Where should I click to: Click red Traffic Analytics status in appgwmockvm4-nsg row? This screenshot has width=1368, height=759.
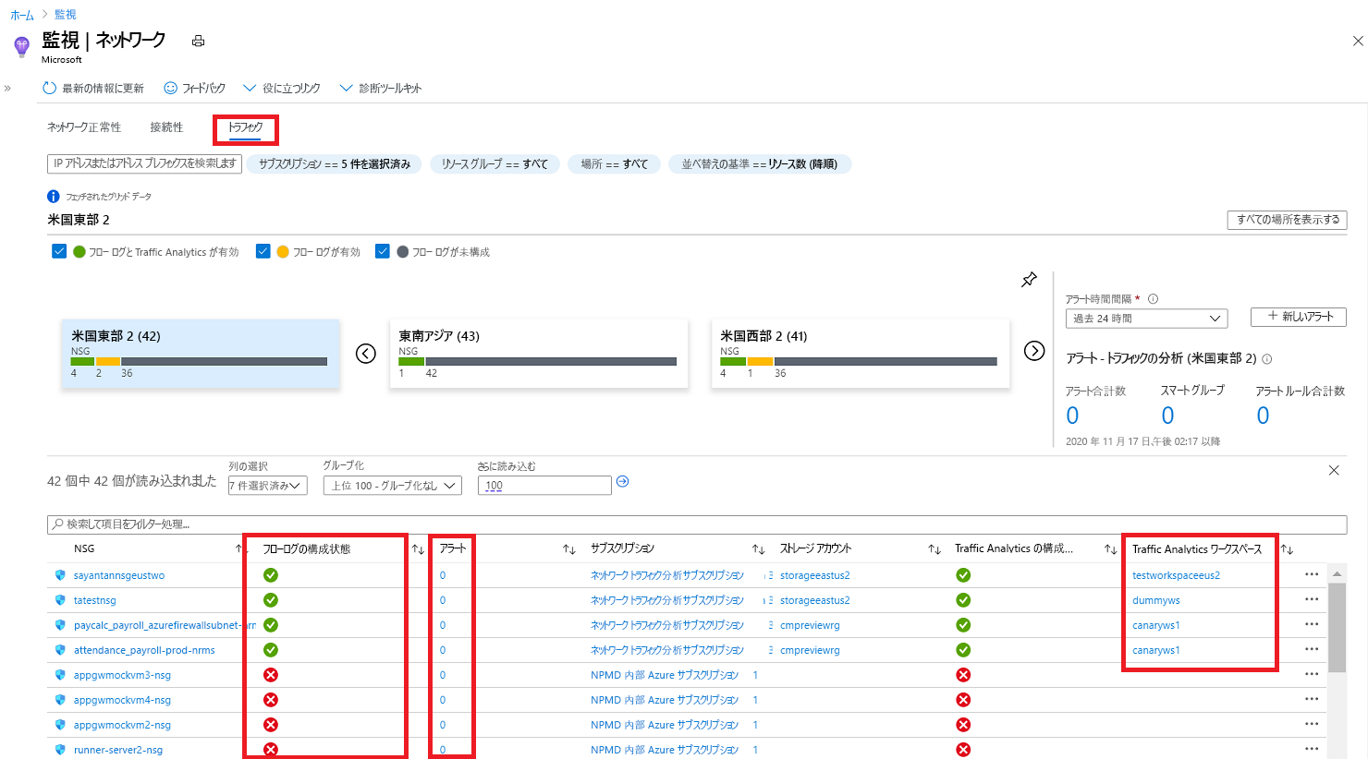click(x=963, y=700)
